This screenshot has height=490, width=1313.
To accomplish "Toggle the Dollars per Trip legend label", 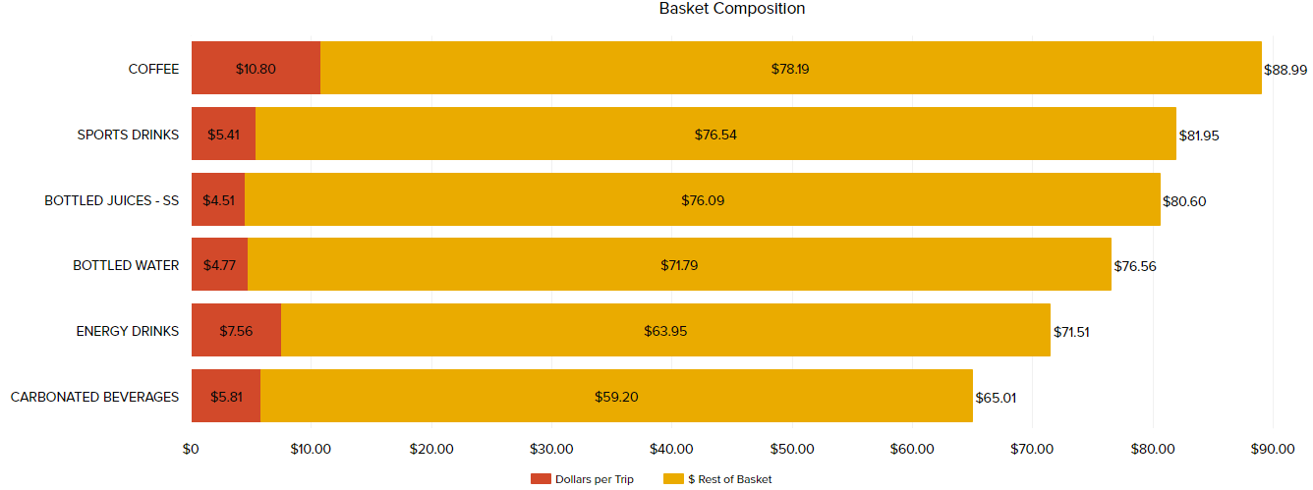I will (595, 479).
